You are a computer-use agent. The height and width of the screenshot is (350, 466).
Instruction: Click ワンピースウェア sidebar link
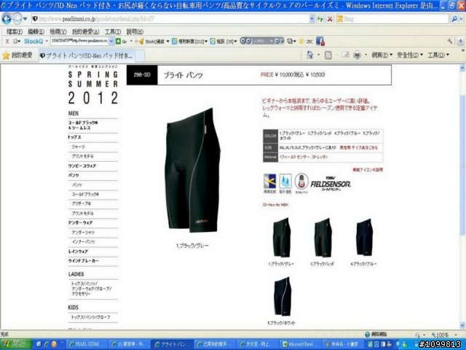click(82, 166)
